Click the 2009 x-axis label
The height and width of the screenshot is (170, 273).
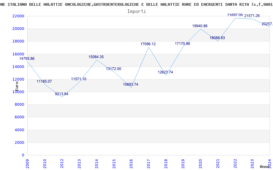[x=27, y=164]
